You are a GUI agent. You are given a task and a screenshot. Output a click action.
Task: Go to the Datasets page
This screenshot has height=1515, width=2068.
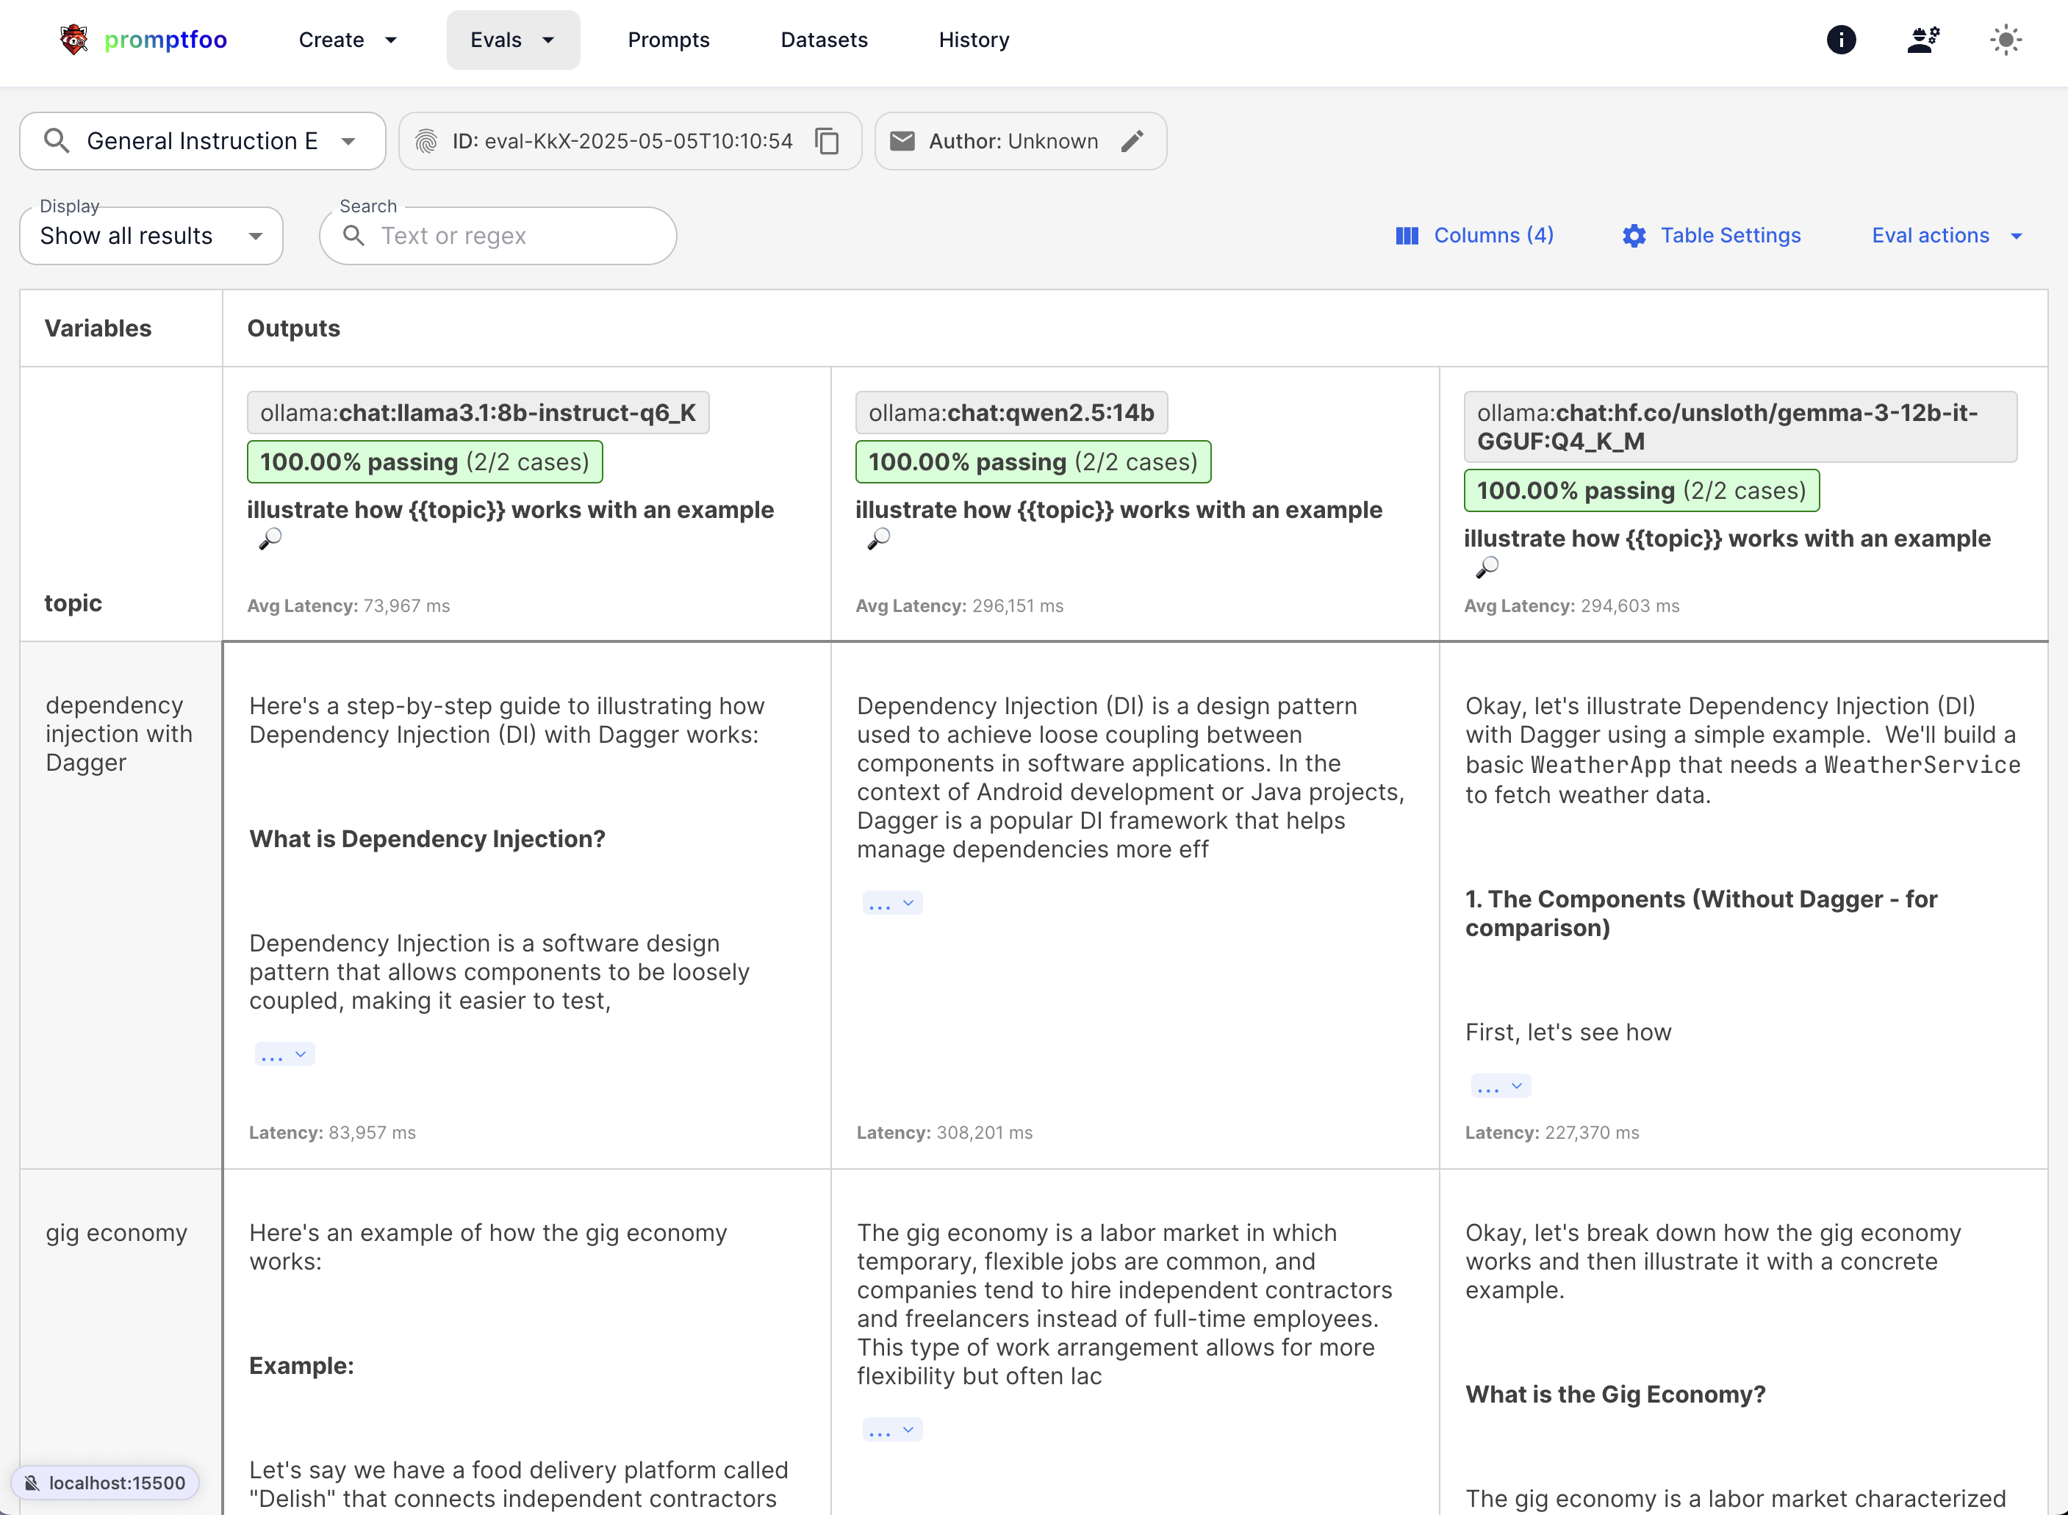coord(824,40)
